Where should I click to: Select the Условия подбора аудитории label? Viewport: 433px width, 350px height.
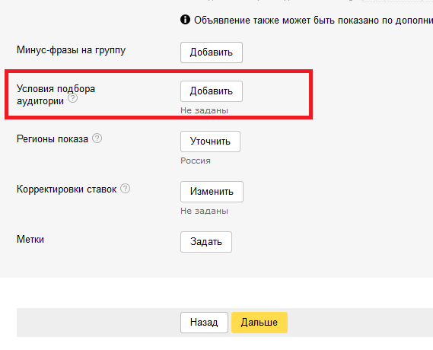[56, 95]
